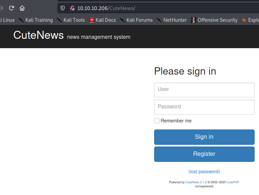Screen dimensions: 259x195
Task: Open the Offensive Security bookmark
Action: click(x=214, y=20)
